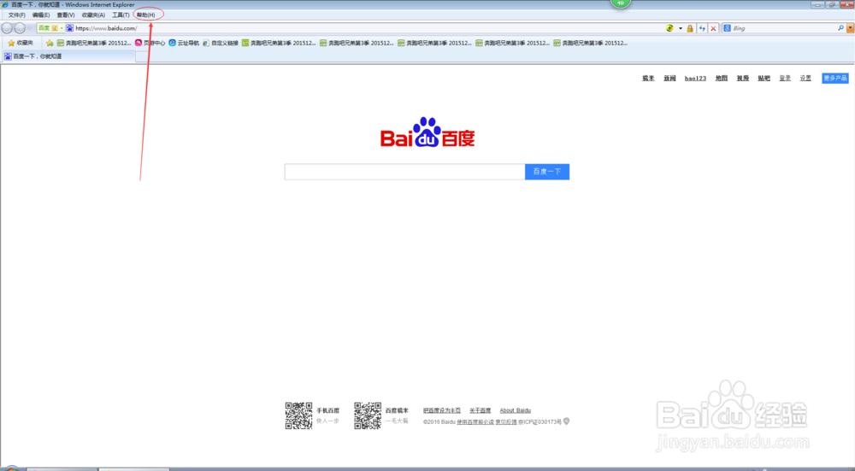This screenshot has width=855, height=471.
Task: Click the shield icon after the ICP number
Action: click(567, 421)
